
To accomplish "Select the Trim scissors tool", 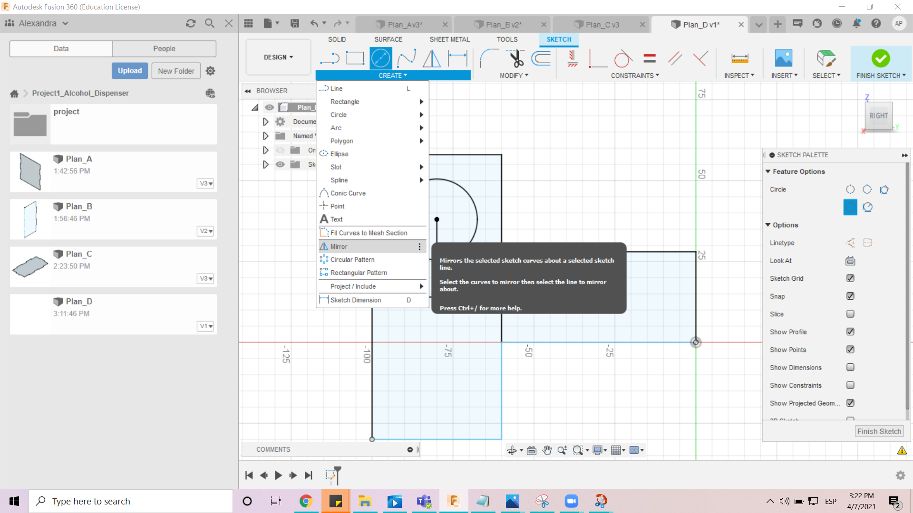I will click(x=516, y=58).
